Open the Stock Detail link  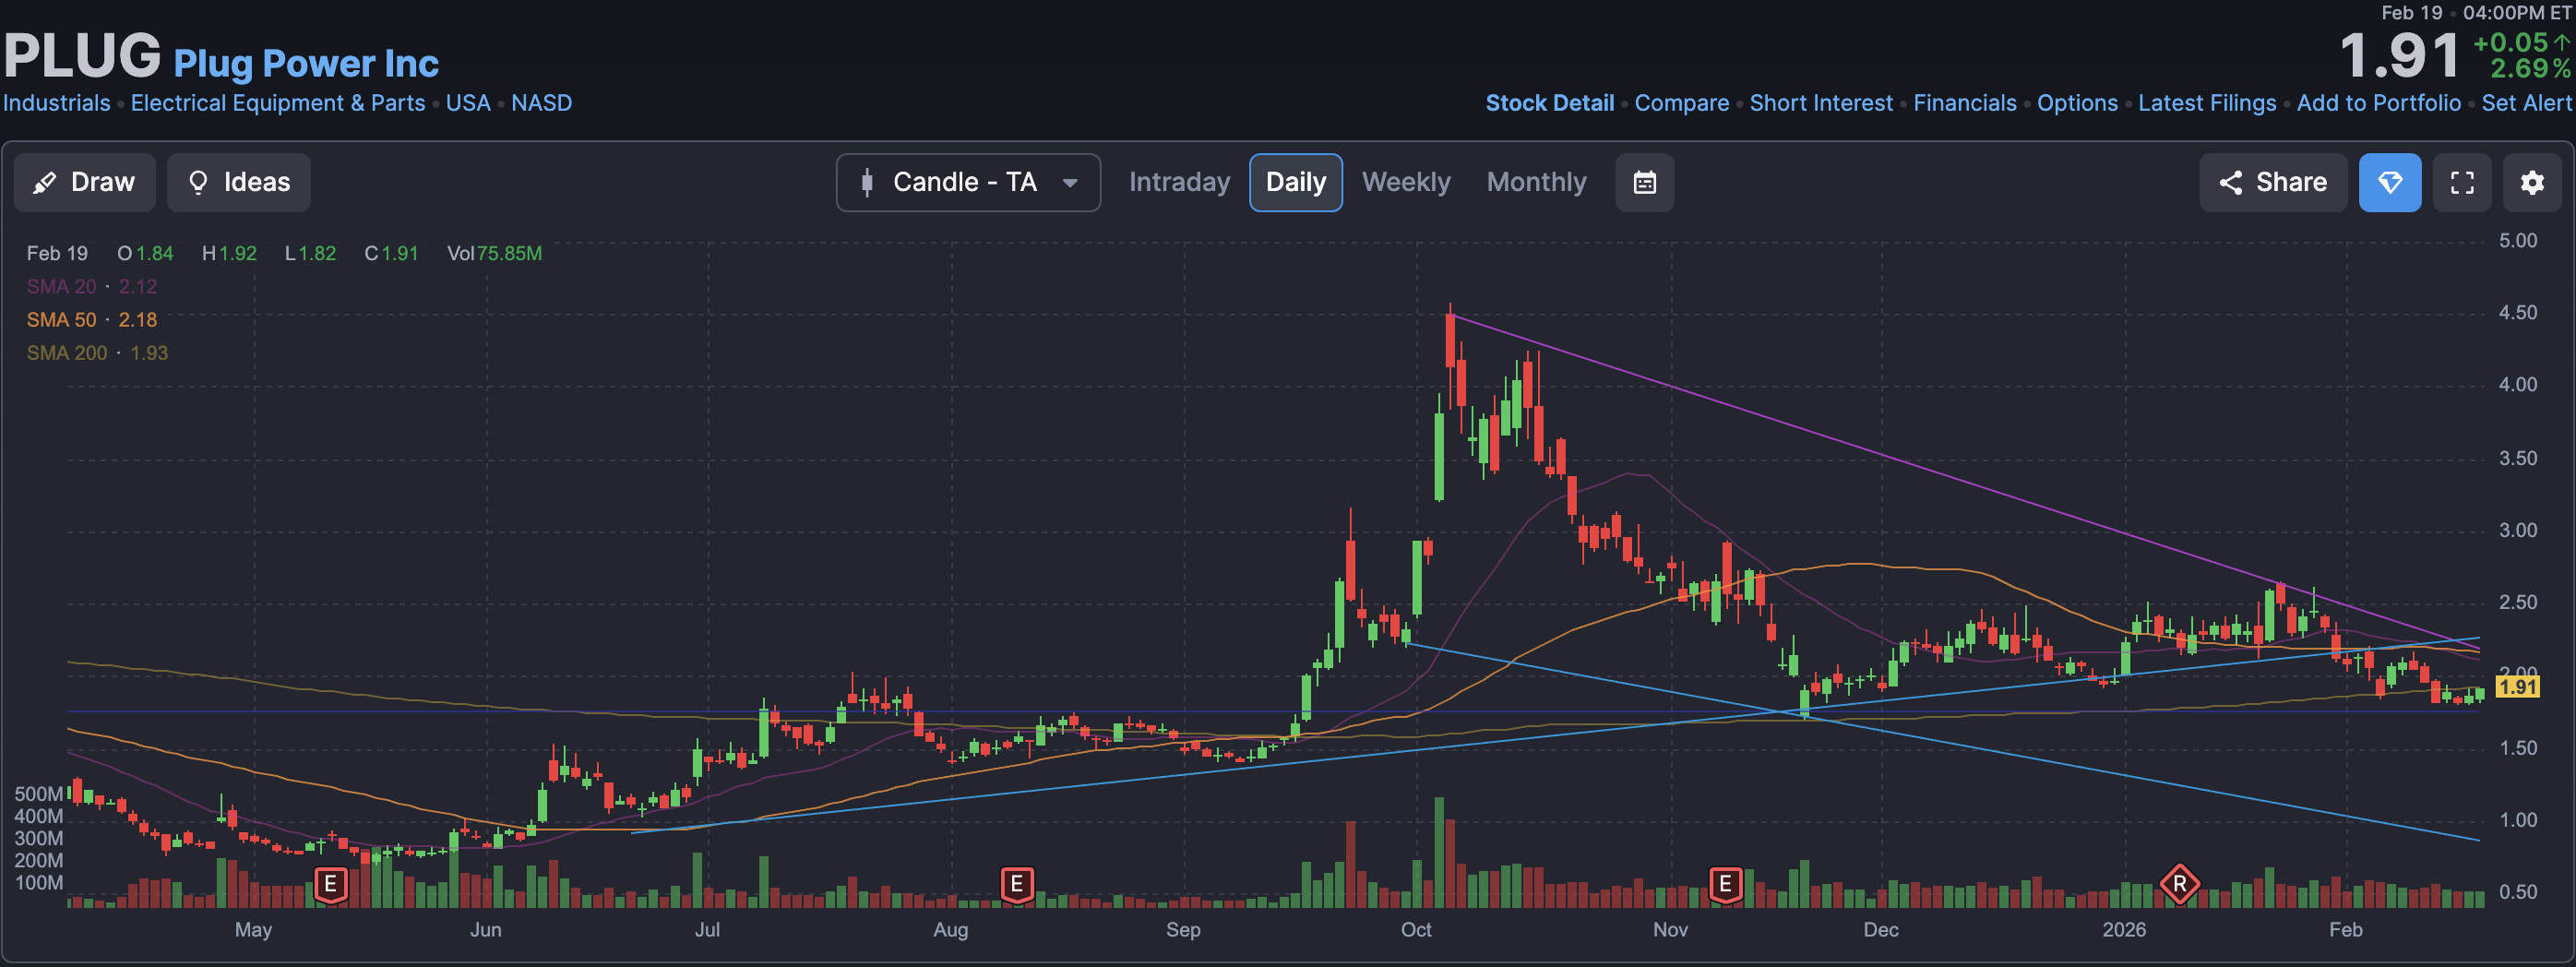click(x=1549, y=103)
